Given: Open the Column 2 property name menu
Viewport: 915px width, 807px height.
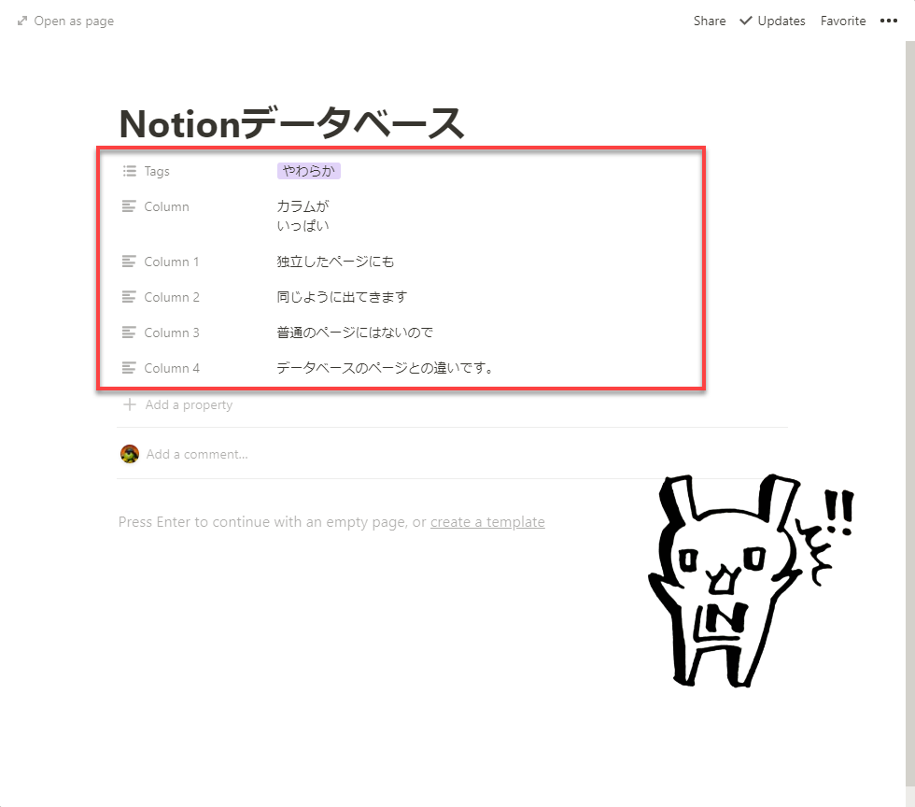Looking at the screenshot, I should tap(172, 297).
